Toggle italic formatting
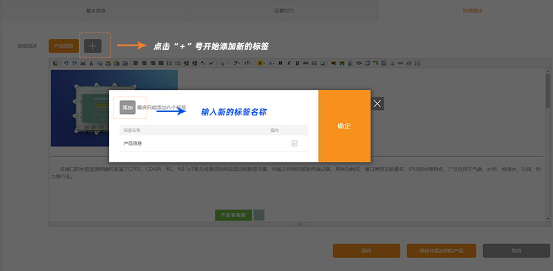Screen dimensions: 553x271 click(x=289, y=63)
